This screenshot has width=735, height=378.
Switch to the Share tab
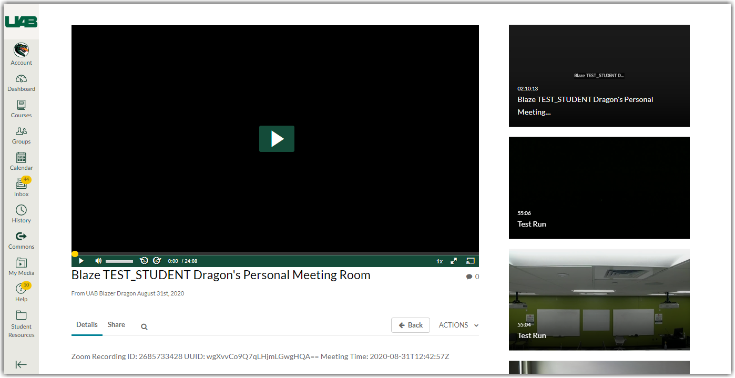[116, 325]
